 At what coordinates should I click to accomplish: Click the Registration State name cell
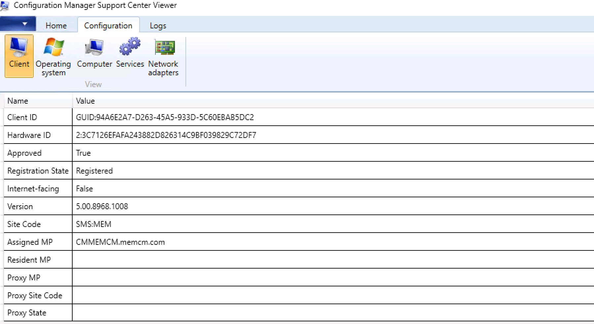pyautogui.click(x=38, y=171)
